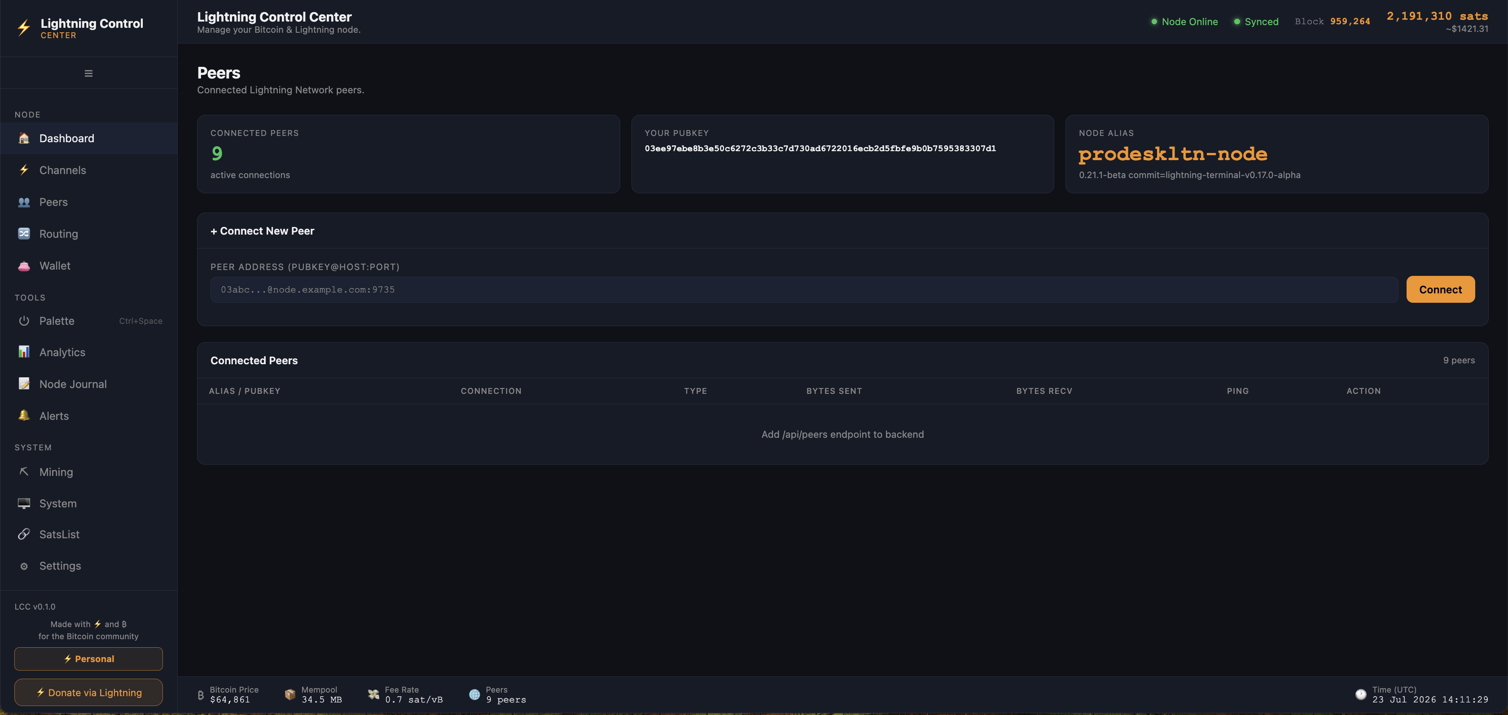Open the Node Journal entry

(x=89, y=384)
